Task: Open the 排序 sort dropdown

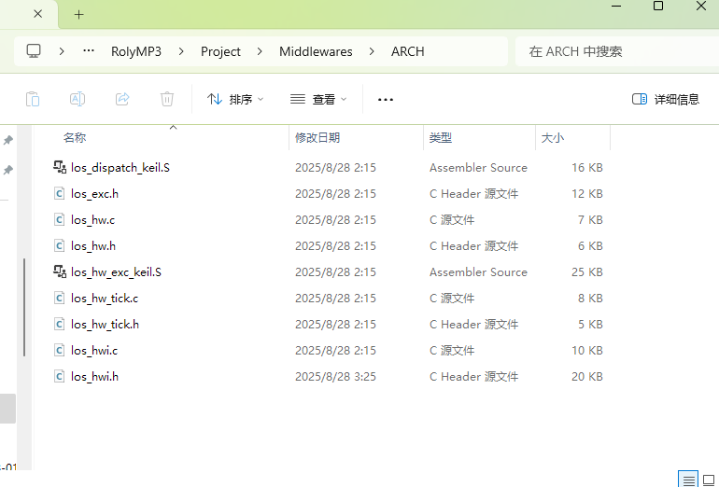Action: [x=235, y=99]
